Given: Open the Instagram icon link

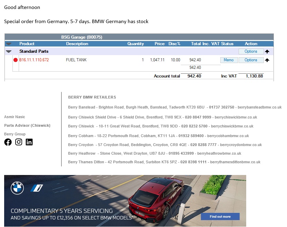Looking at the screenshot, I should [x=19, y=142].
